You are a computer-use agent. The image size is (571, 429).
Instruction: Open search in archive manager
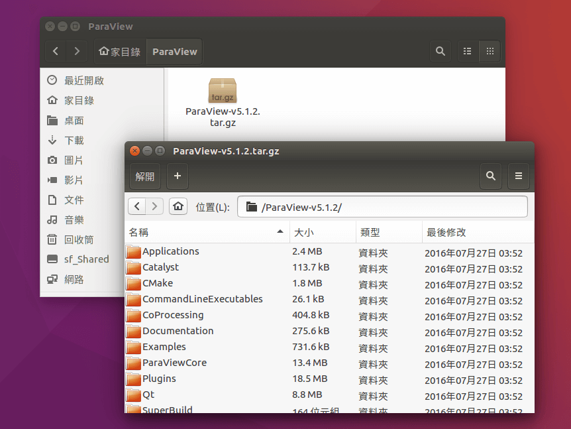pos(491,176)
